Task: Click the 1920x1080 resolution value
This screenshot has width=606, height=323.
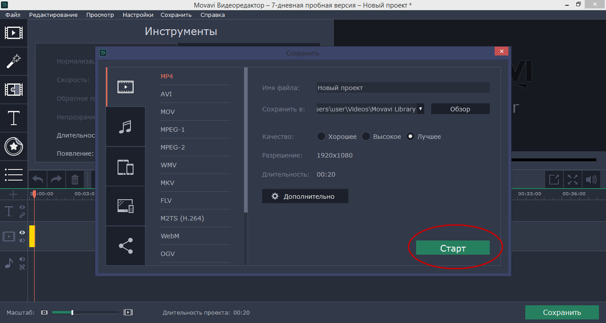Action: click(334, 155)
